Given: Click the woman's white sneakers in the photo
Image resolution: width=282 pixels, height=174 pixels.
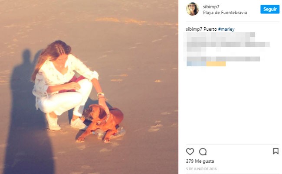Looking at the screenshot, I should pyautogui.click(x=66, y=123).
